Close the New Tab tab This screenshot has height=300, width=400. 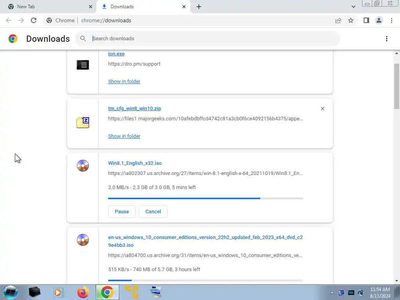(x=90, y=7)
